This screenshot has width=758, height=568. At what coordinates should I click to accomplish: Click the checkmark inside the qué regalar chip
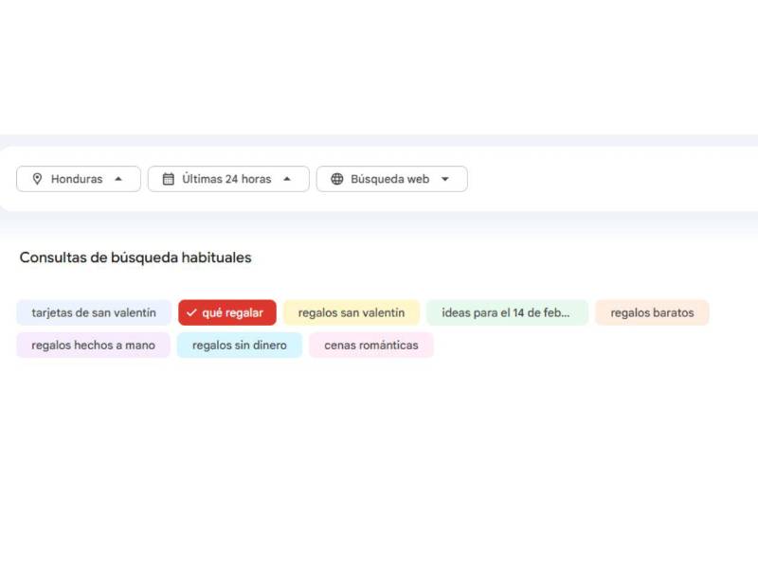pos(192,311)
